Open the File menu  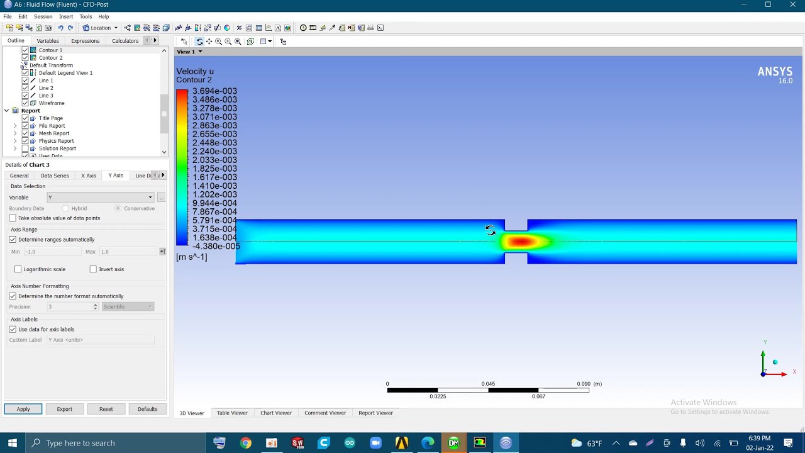click(8, 16)
